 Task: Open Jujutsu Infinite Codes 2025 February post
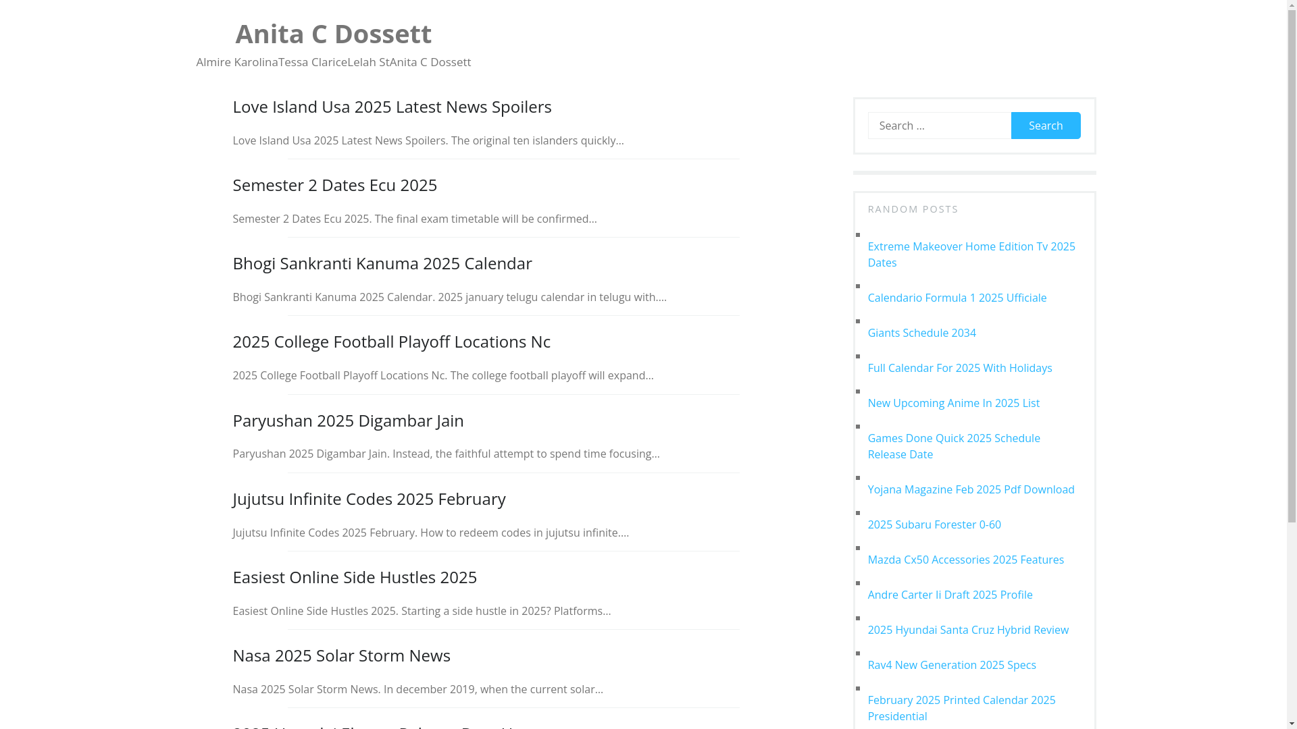click(x=369, y=499)
